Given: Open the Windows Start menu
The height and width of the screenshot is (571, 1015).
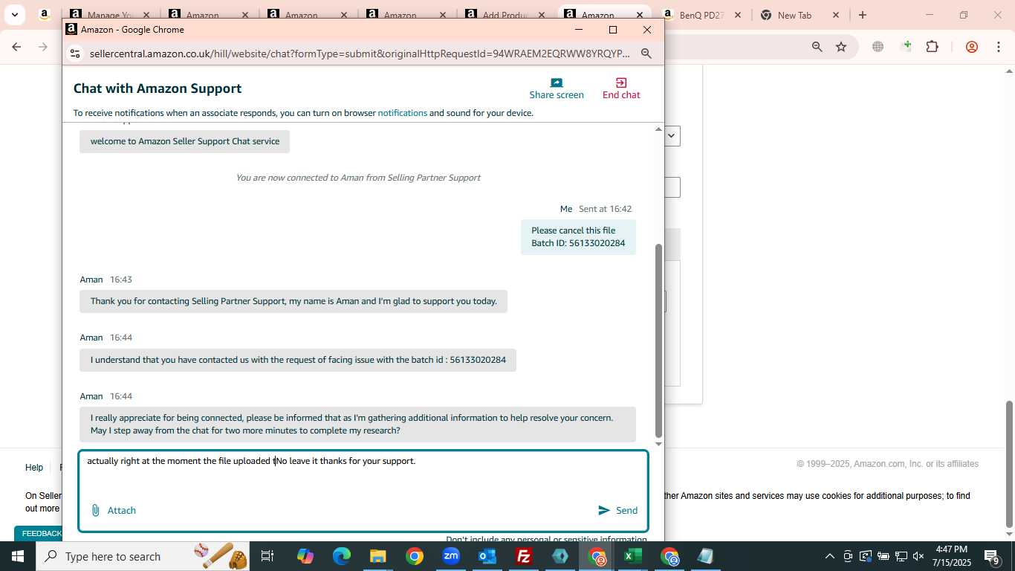Looking at the screenshot, I should tap(17, 556).
